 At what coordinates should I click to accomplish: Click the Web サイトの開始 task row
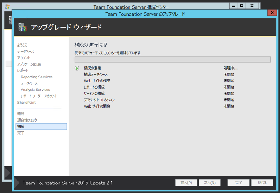coord(97,106)
